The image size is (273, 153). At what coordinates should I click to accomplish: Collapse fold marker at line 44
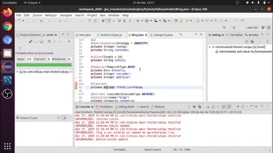(83, 84)
